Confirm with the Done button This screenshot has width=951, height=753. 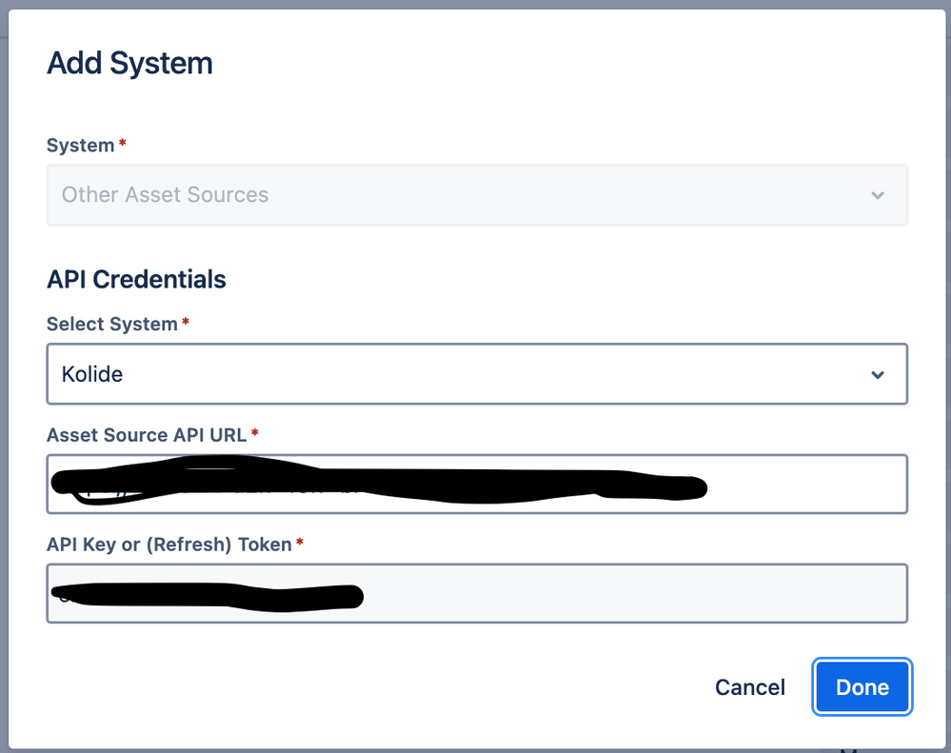[862, 687]
